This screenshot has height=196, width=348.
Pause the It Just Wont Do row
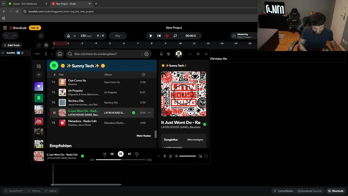[54, 113]
